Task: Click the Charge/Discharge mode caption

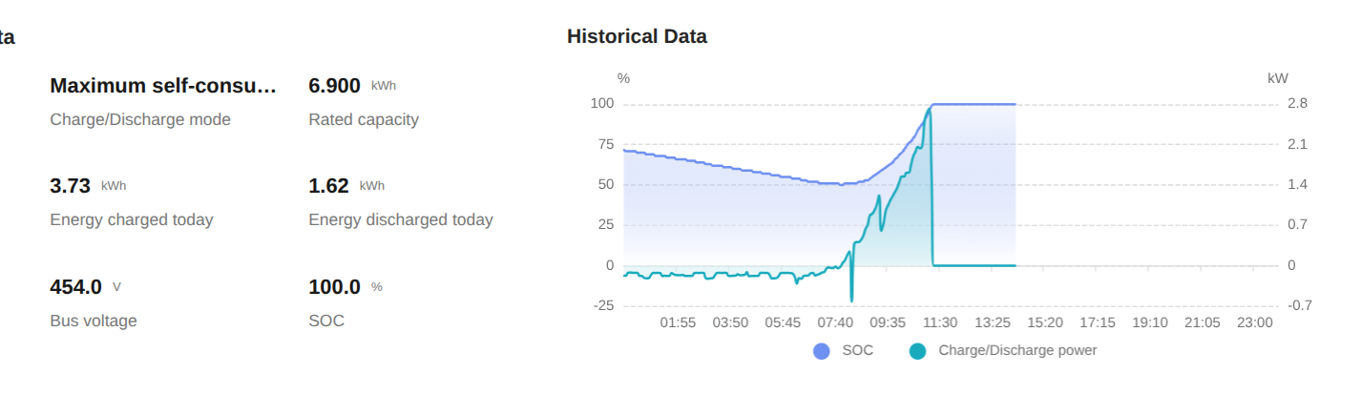Action: (140, 120)
